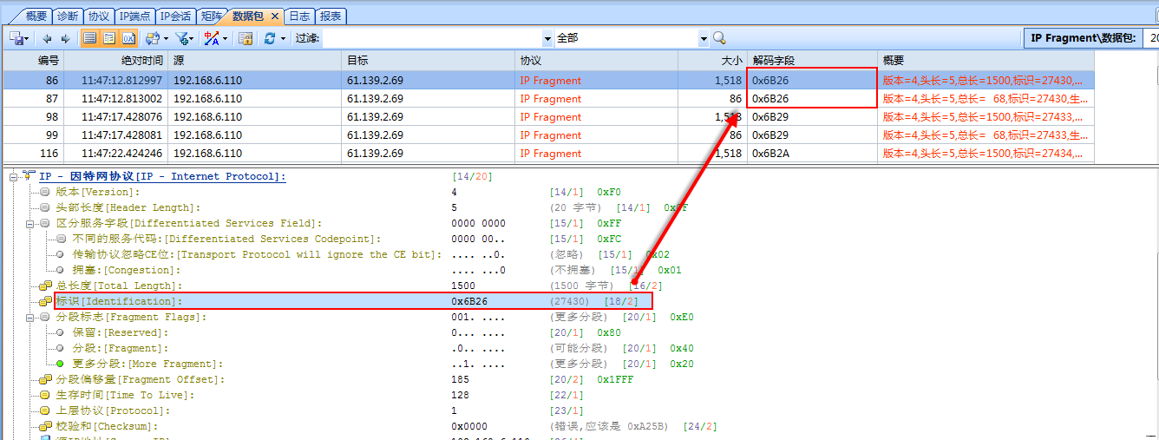Go to the next packet arrow
Screen dimensions: 1159x440
point(65,38)
